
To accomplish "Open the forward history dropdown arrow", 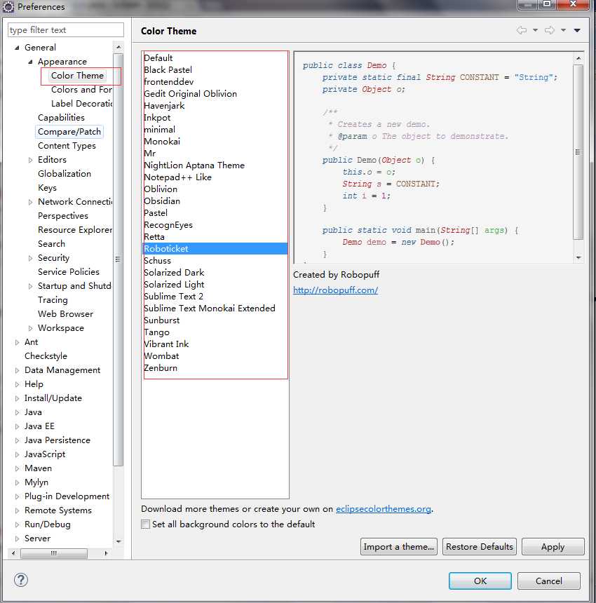I will 563,31.
